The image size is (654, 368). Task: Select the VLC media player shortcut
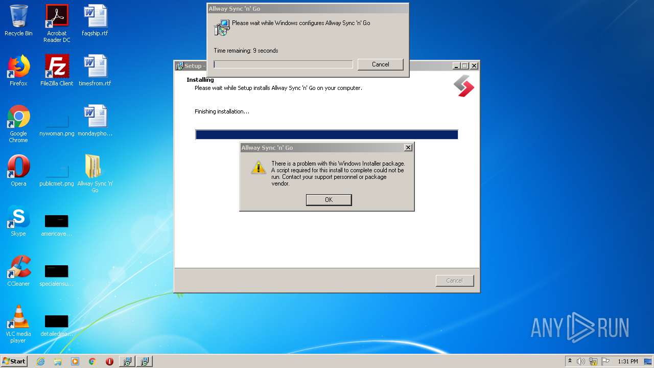coord(18,324)
